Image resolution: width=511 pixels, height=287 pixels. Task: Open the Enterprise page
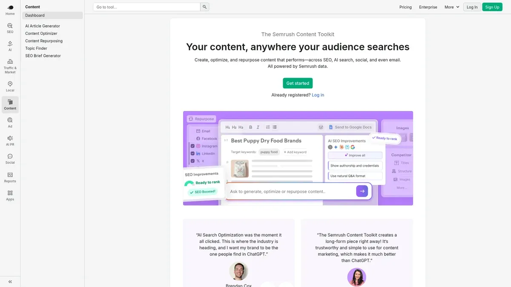click(428, 7)
